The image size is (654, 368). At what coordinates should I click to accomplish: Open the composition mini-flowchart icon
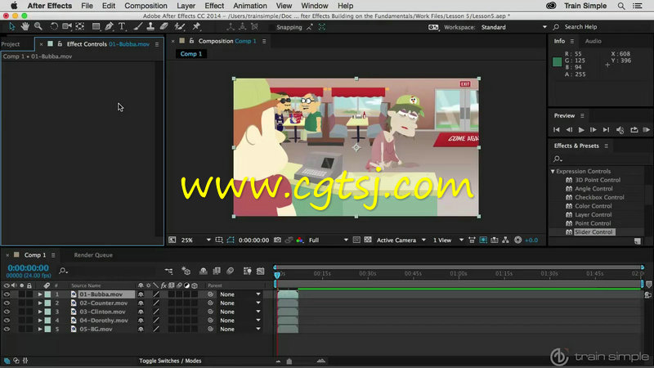pos(169,272)
